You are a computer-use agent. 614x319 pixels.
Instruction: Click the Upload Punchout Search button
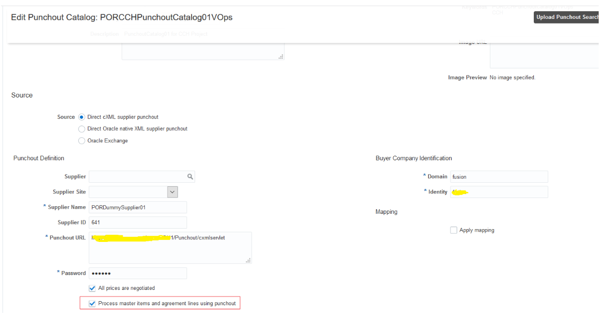(566, 17)
